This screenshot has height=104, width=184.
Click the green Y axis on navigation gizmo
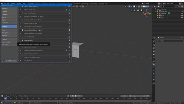coord(150,14)
